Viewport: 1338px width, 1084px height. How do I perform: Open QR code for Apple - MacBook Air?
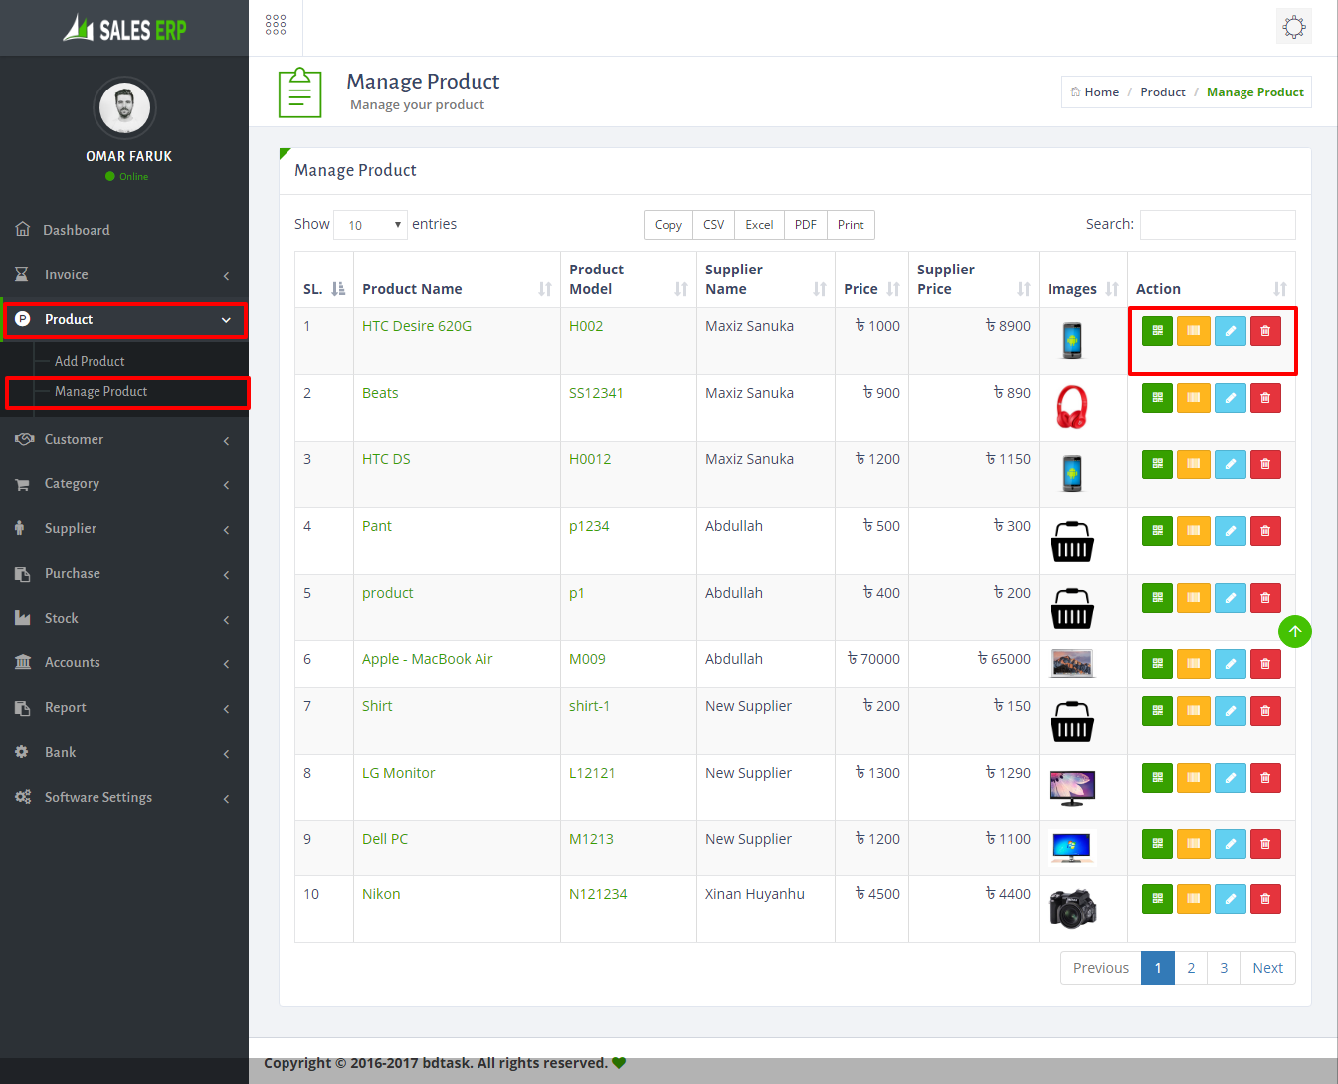pos(1157,664)
